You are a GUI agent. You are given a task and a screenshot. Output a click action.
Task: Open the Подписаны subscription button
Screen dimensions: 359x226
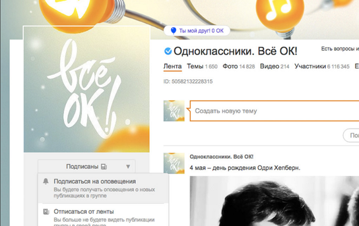(87, 166)
